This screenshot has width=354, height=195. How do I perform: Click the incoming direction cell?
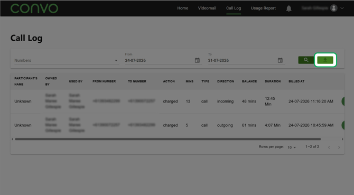[225, 101]
